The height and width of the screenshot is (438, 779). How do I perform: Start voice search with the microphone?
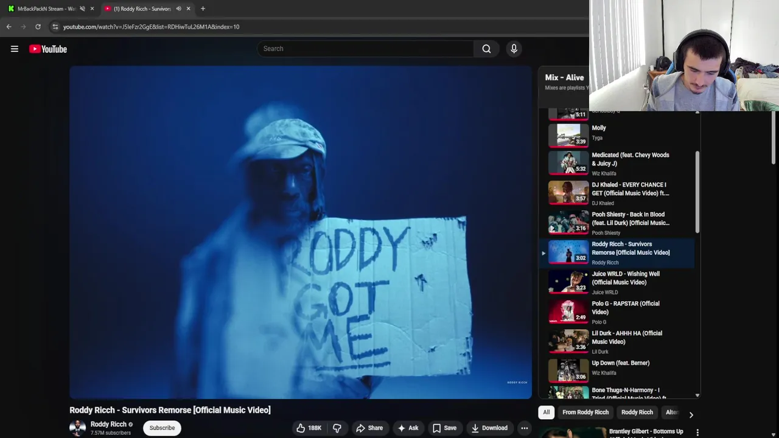click(x=514, y=49)
